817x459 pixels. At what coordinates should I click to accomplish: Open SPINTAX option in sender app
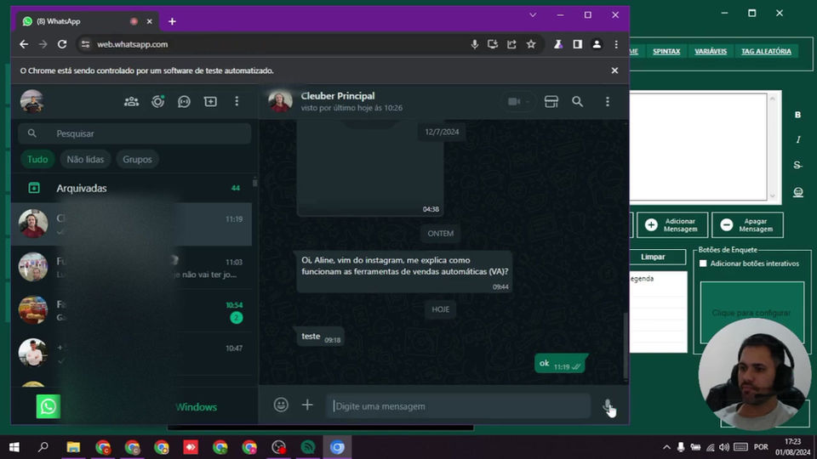click(666, 52)
